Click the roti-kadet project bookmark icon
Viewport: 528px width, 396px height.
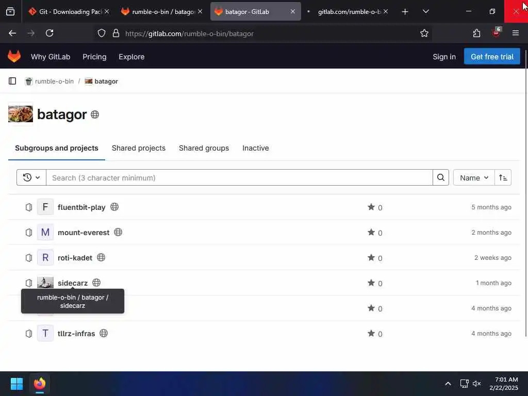pyautogui.click(x=29, y=258)
